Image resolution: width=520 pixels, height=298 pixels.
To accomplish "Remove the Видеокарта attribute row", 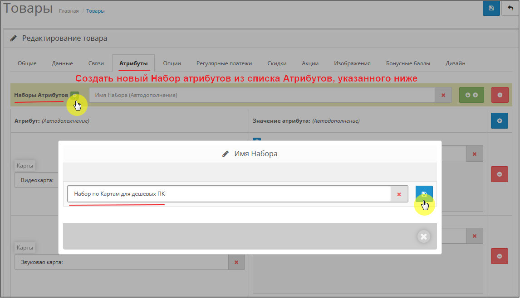I will pyautogui.click(x=500, y=174).
